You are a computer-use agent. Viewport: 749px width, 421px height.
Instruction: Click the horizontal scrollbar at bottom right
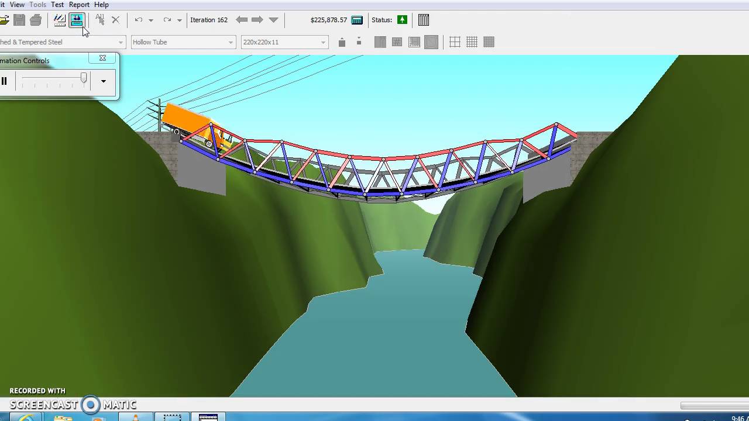(714, 405)
